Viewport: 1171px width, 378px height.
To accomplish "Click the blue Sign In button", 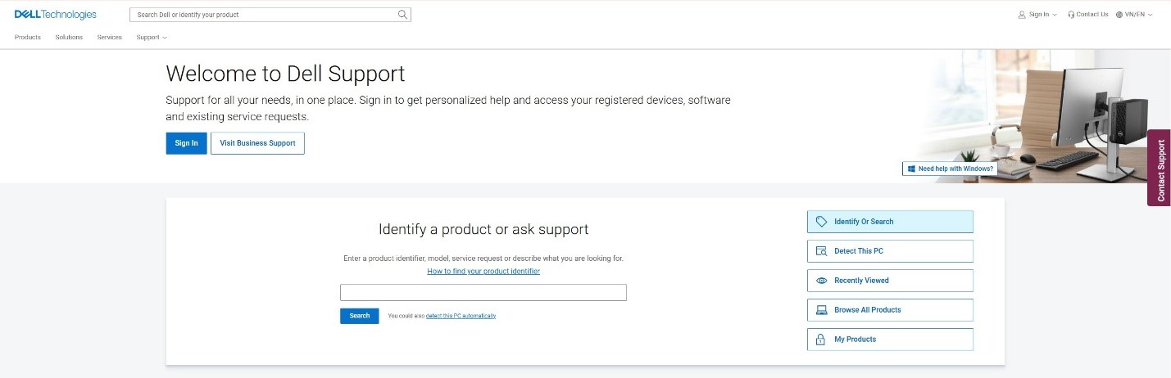I will 186,143.
